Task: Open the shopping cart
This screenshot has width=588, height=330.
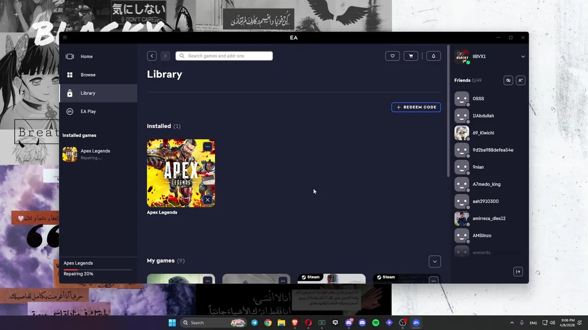Action: 411,56
